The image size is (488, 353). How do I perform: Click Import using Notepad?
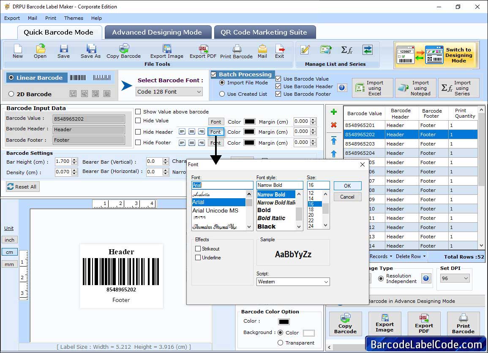click(x=415, y=88)
